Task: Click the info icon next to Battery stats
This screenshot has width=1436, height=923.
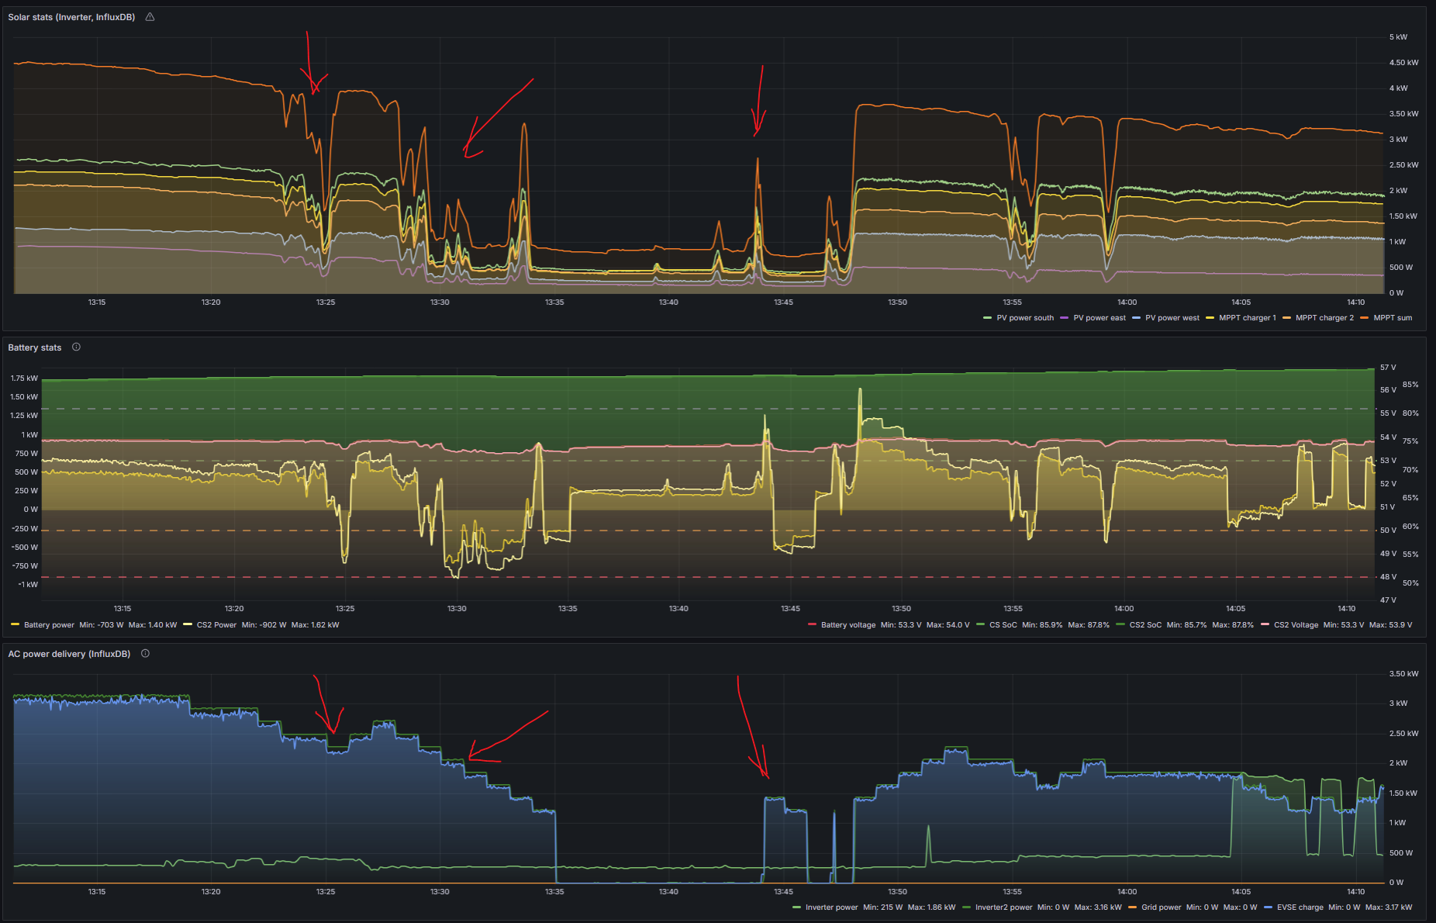Action: click(x=76, y=347)
